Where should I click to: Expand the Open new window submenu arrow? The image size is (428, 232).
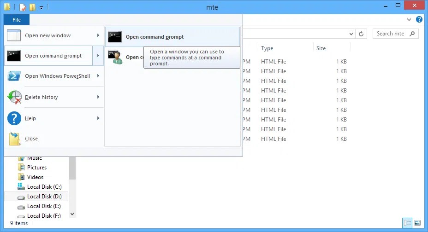(x=98, y=35)
